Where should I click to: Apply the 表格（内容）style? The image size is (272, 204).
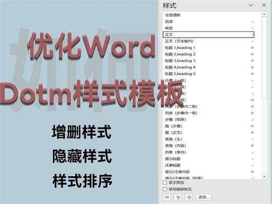tap(209, 145)
